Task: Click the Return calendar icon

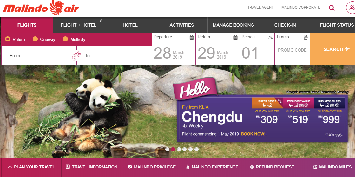Action: 235,37
